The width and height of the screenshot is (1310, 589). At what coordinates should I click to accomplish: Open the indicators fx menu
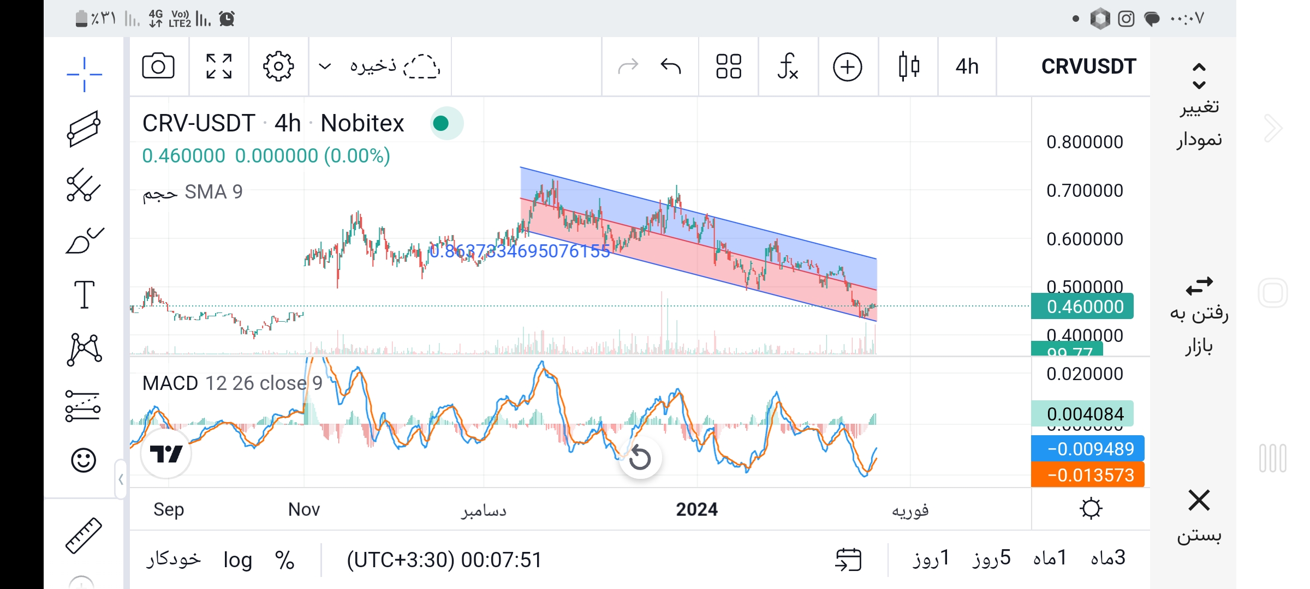(788, 67)
